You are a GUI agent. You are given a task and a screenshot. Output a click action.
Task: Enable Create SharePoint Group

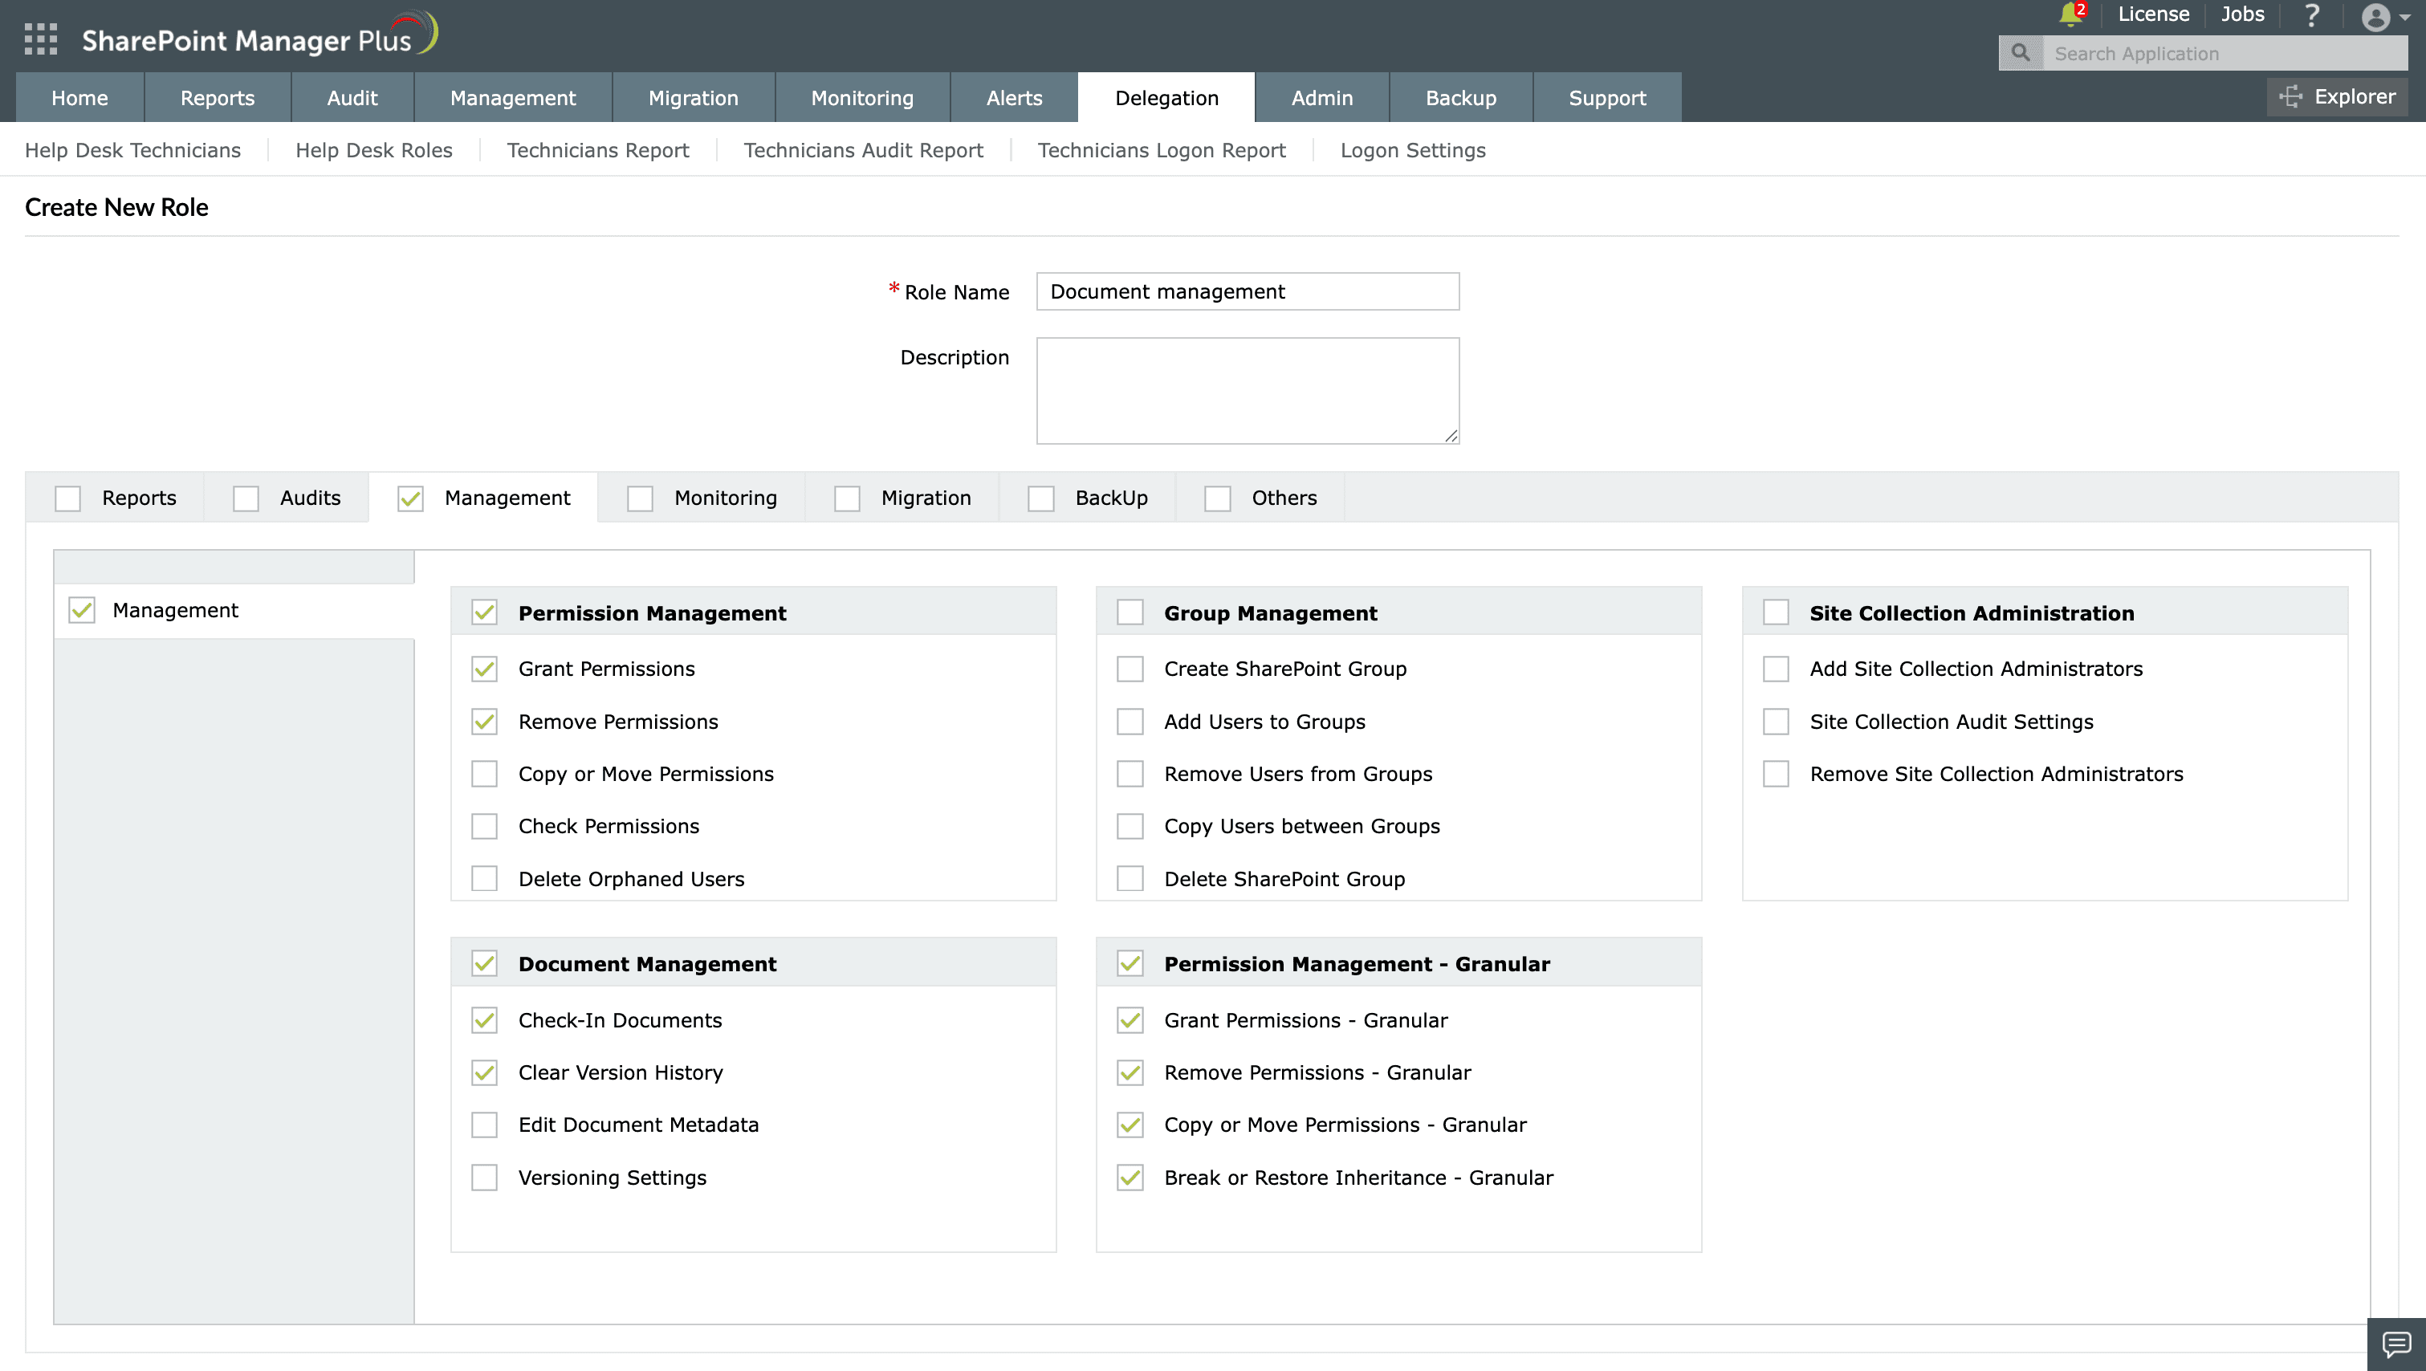point(1130,669)
